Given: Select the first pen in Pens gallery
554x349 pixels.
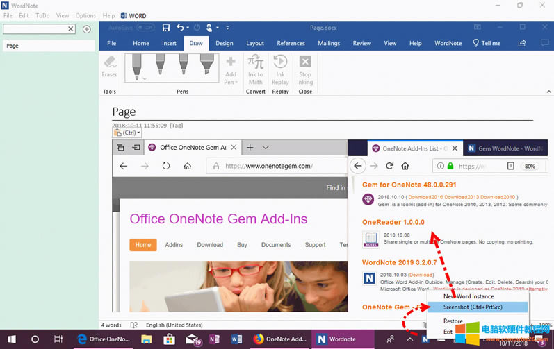Looking at the screenshot, I should (136, 67).
